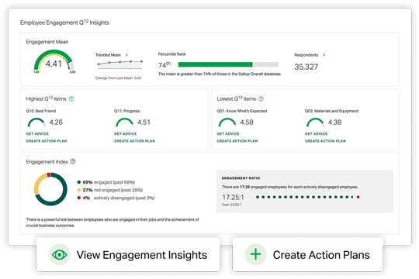This screenshot has width=419, height=279.
Task: Get advice for Q02 Materials and Equipment
Action: tap(316, 134)
